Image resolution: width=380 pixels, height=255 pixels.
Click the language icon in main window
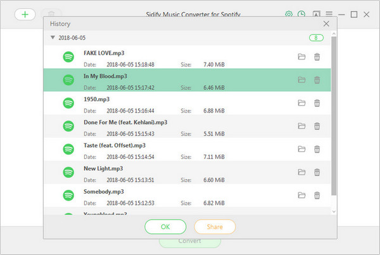pos(316,14)
